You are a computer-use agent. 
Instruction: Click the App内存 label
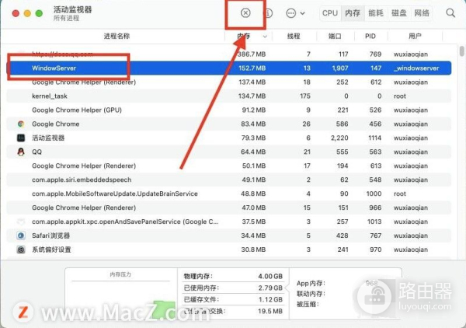click(311, 283)
